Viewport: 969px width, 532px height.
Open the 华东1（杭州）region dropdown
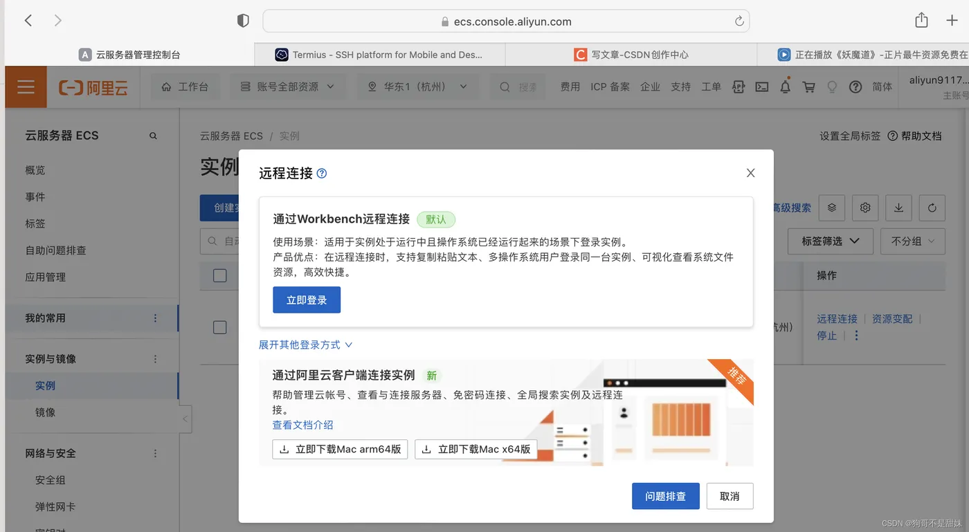pos(418,87)
